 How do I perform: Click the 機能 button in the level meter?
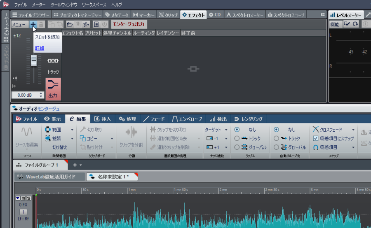(x=335, y=24)
